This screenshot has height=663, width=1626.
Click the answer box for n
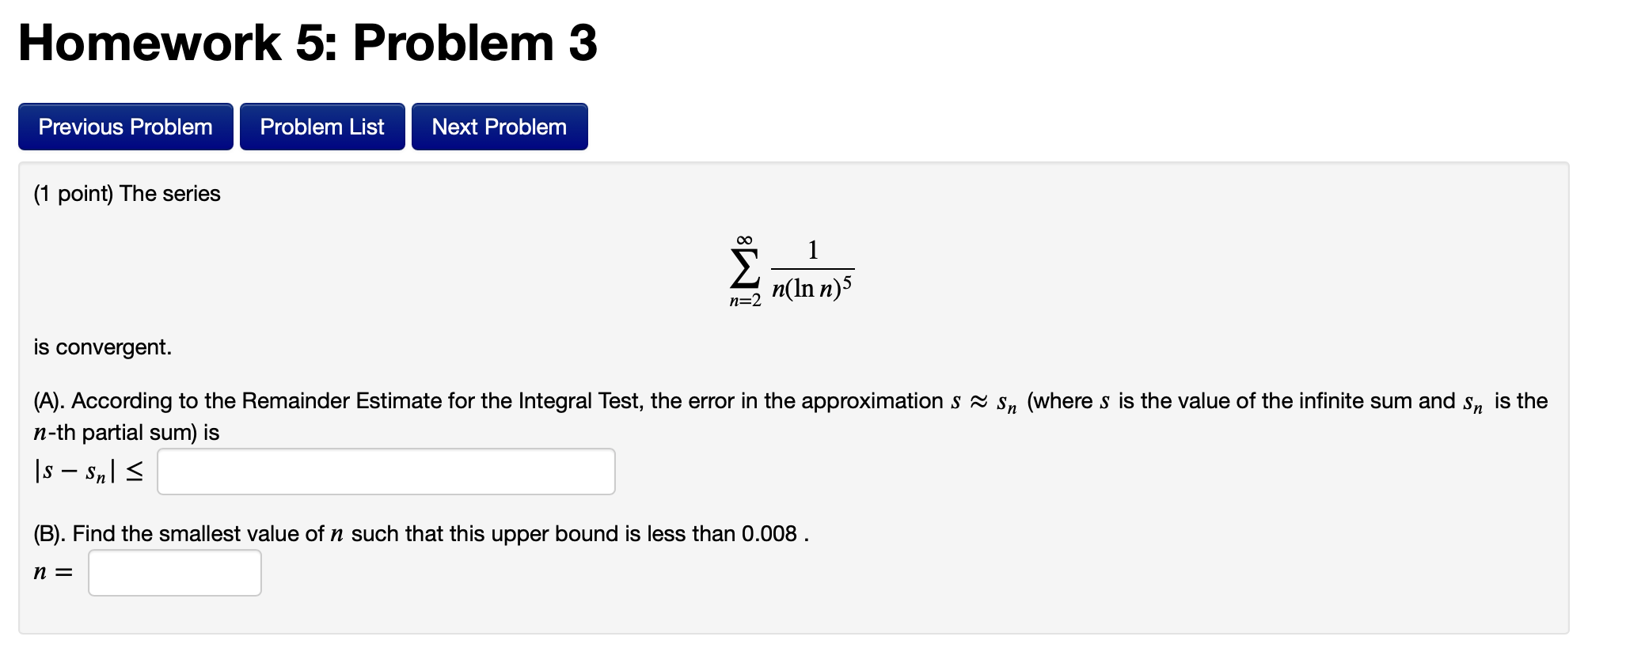tap(174, 571)
